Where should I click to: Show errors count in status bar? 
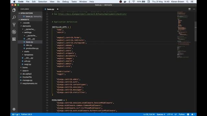point(14,114)
